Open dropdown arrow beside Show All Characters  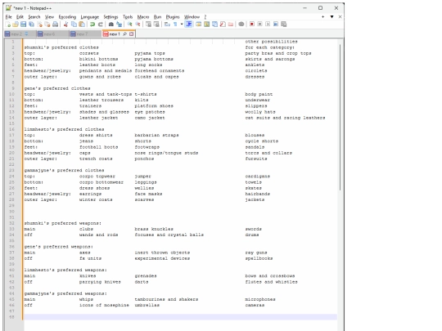[x=182, y=25]
